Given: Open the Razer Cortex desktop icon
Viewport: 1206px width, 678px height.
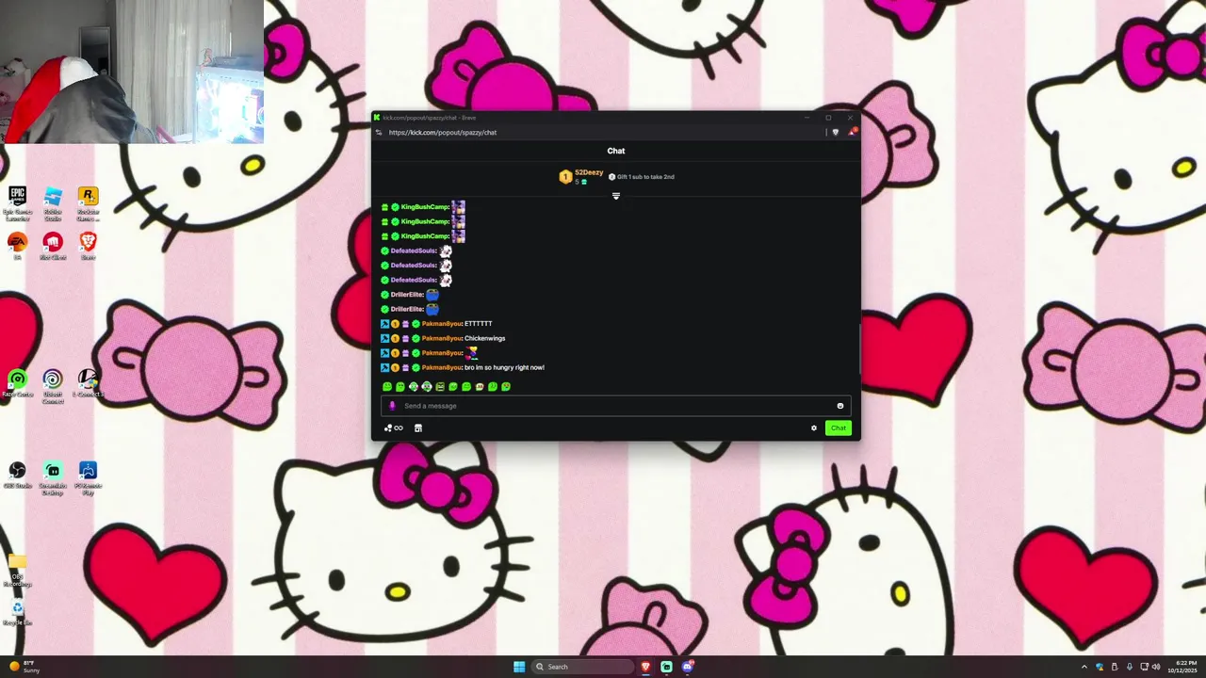Looking at the screenshot, I should (x=17, y=383).
